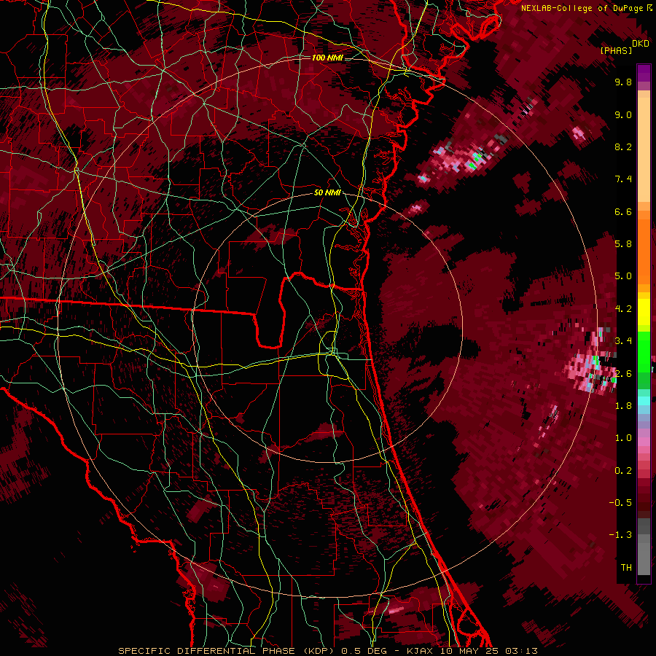Click the 0.2 value on color scale
Image resolution: width=656 pixels, height=656 pixels.
623,471
